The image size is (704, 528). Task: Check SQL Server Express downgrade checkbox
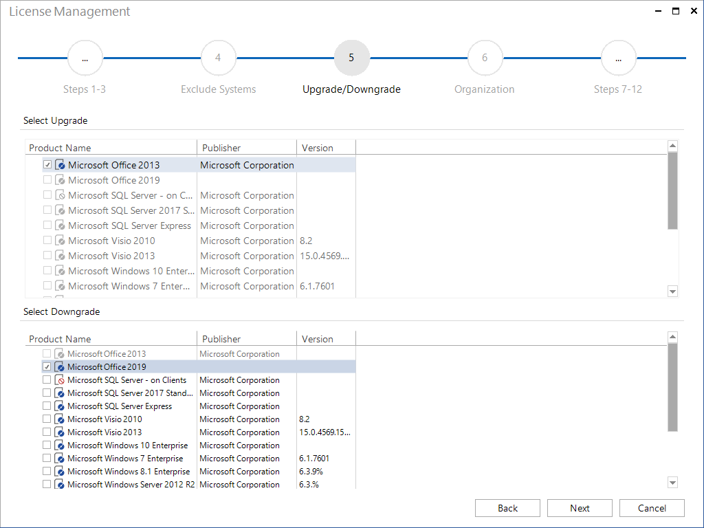tap(47, 406)
